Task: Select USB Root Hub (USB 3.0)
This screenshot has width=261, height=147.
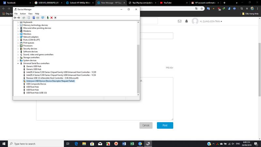Action: (37, 93)
